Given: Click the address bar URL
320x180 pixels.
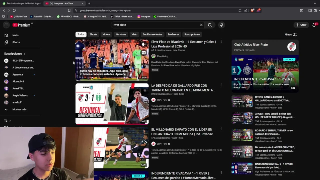Looking at the screenshot, I should point(105,10).
